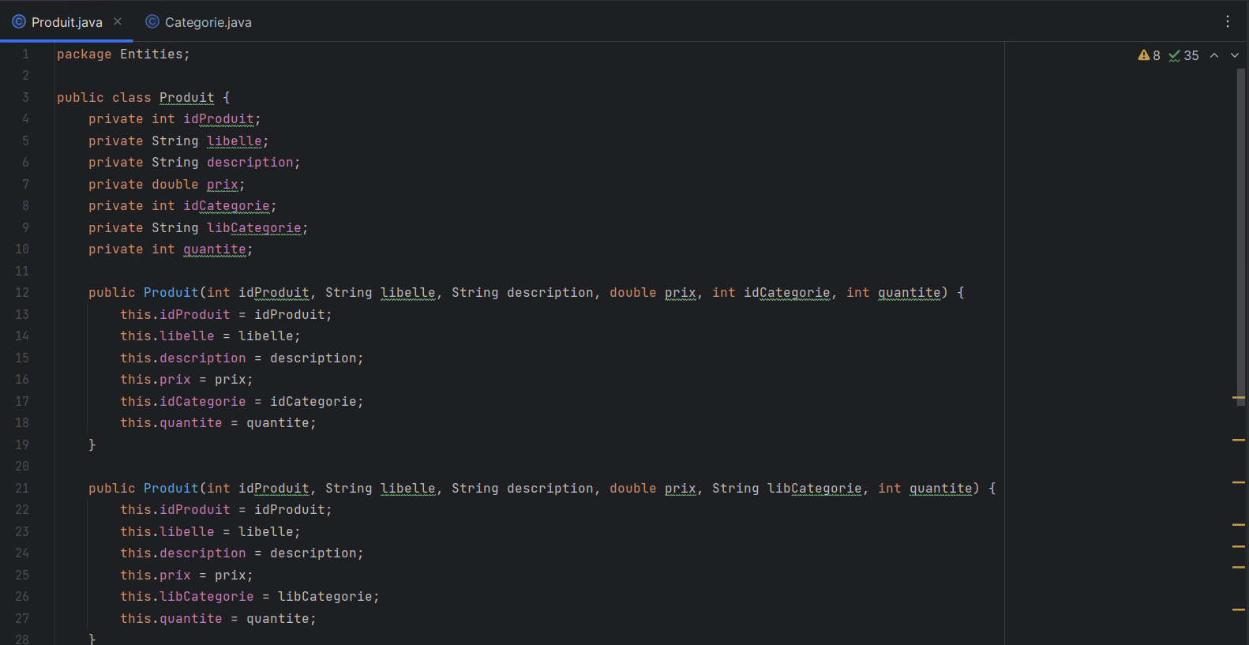This screenshot has height=645, width=1249.
Task: Click the second Produit constructor name
Action: 171,489
